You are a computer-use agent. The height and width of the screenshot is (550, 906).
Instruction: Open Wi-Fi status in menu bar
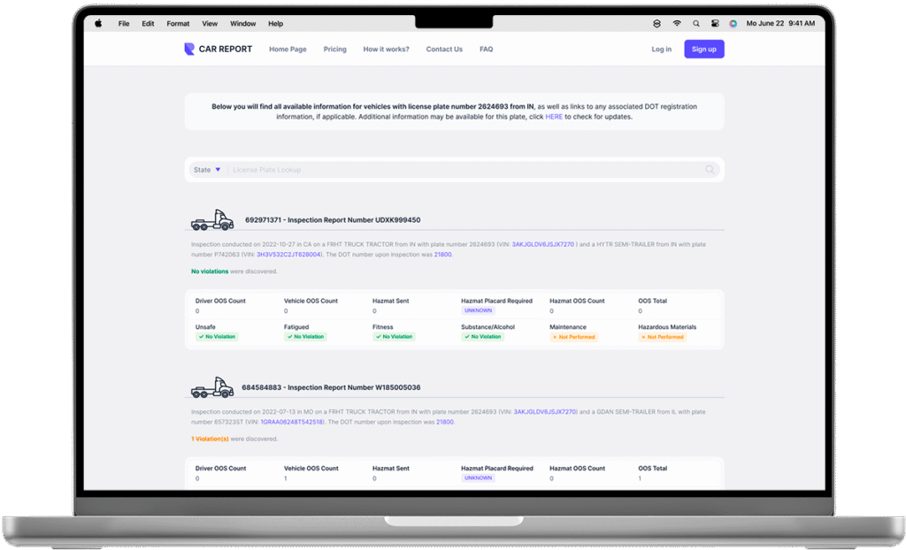click(x=677, y=24)
